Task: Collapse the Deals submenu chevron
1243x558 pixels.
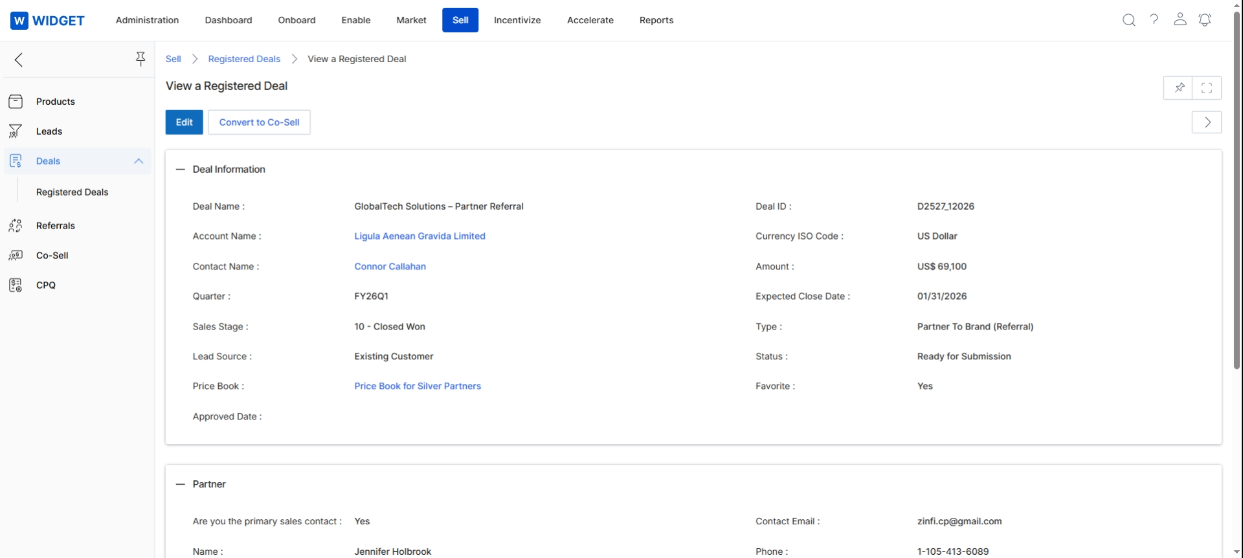Action: [x=139, y=161]
